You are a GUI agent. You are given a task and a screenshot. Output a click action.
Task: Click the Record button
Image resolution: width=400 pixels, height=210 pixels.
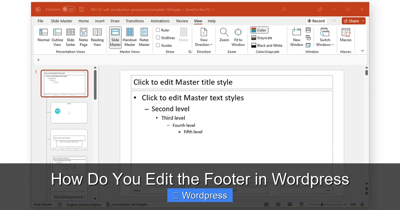(x=316, y=21)
